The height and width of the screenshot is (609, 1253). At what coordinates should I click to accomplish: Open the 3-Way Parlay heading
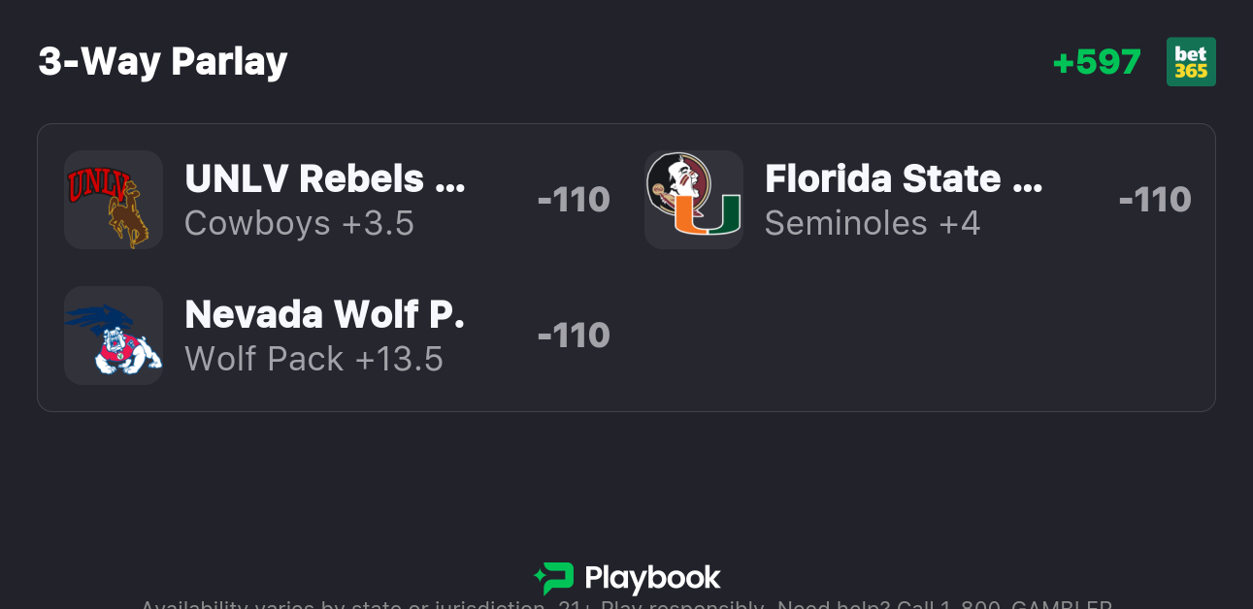[x=163, y=62]
